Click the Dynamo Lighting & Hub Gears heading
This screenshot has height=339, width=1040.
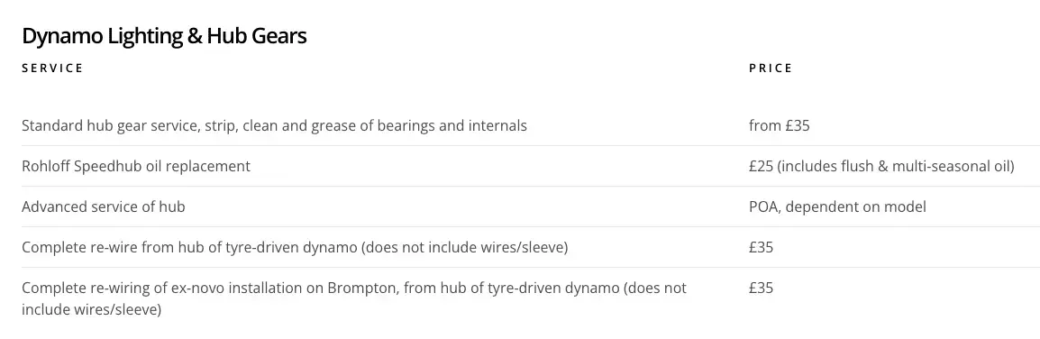click(164, 36)
